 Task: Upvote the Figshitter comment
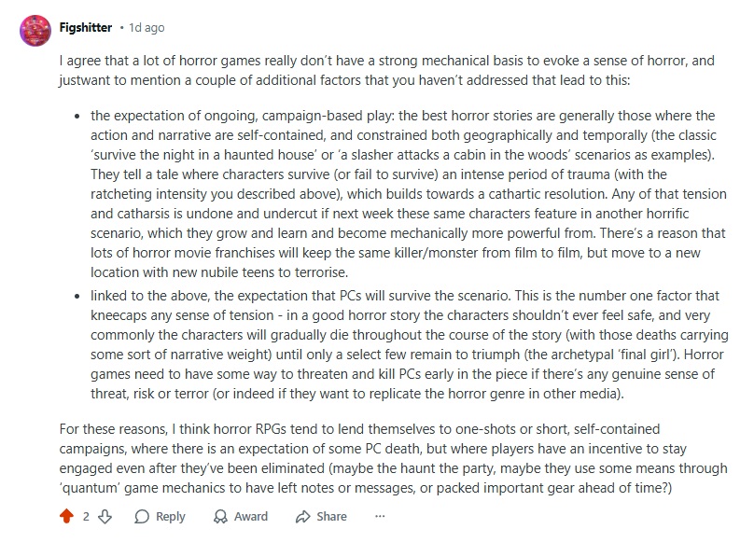pyautogui.click(x=66, y=516)
